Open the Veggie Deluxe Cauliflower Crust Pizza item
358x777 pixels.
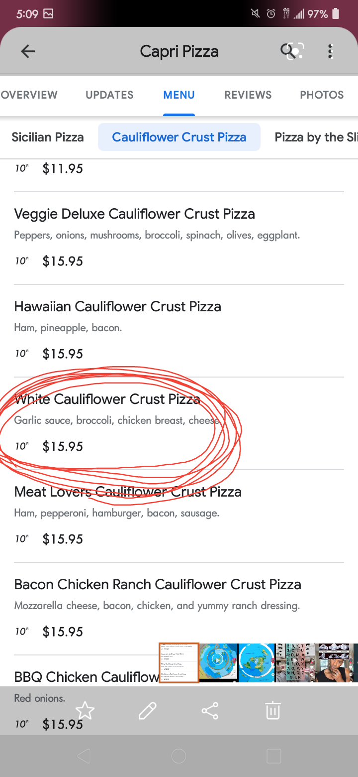(x=134, y=214)
